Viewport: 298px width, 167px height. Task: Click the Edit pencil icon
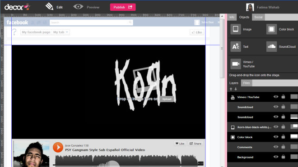[x=49, y=7]
